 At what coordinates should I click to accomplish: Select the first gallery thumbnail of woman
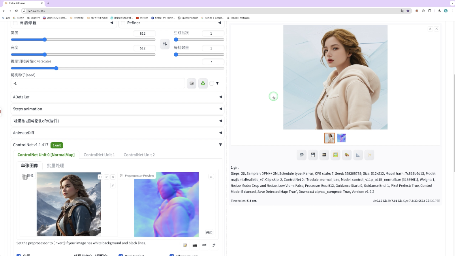tap(330, 138)
